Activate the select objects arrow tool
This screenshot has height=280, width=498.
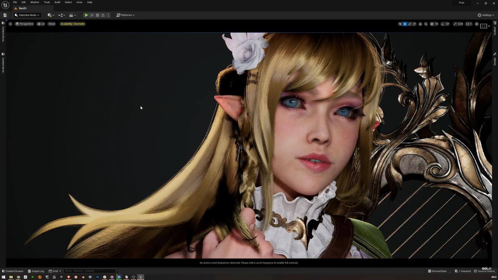tap(400, 24)
